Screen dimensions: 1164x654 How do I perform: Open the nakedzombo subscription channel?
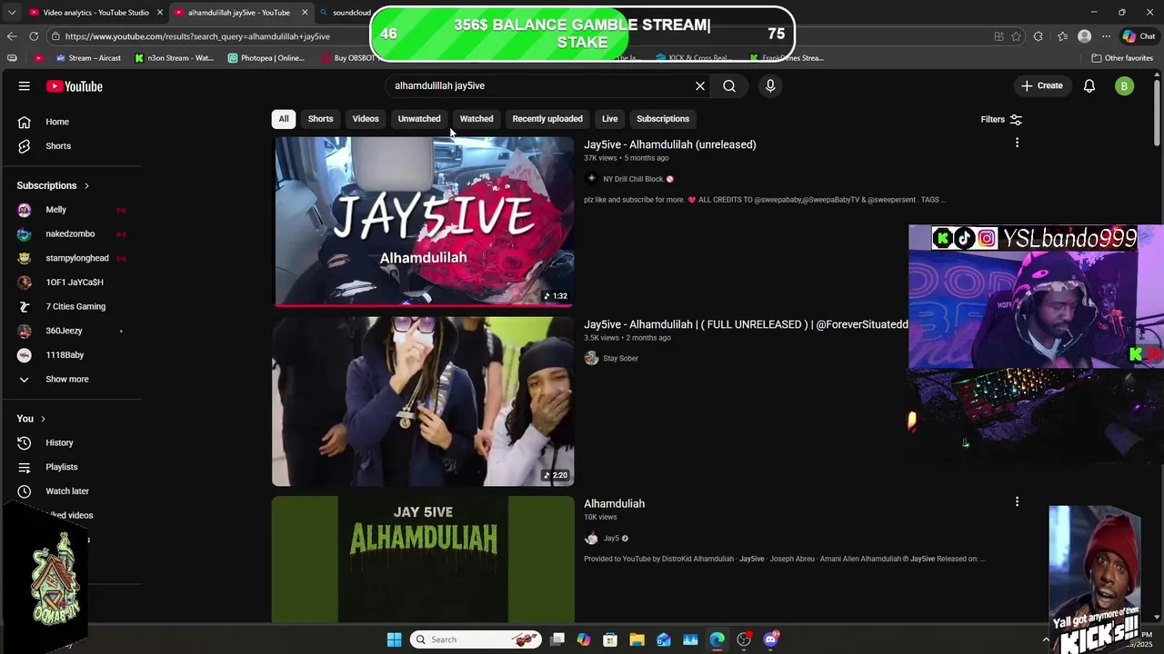pyautogui.click(x=71, y=234)
